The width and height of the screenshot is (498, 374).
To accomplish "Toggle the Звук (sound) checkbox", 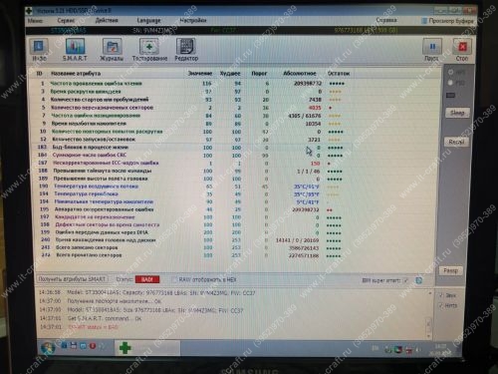I will 441,295.
